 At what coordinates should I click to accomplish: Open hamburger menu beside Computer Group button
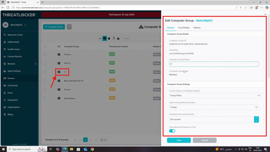[x=69, y=27]
